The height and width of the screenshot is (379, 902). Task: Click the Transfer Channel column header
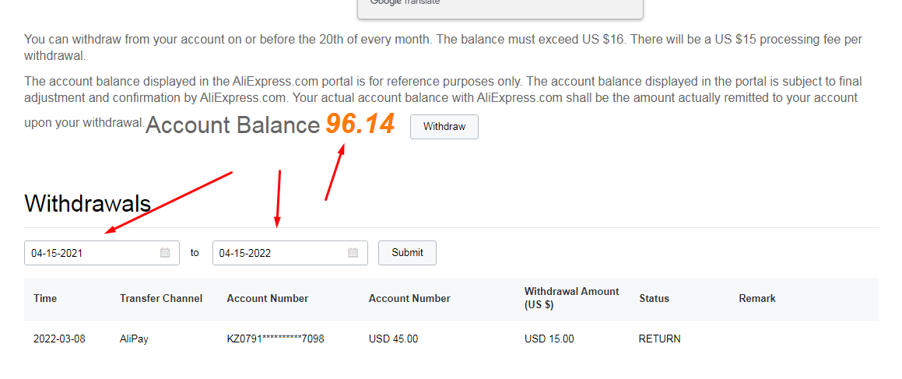click(161, 298)
